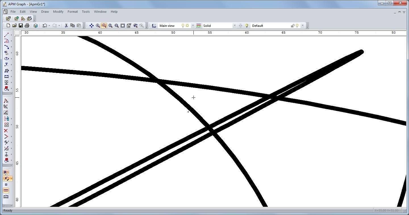Click the previous zoom magnifier icon
This screenshot has height=215, width=409.
point(135,25)
